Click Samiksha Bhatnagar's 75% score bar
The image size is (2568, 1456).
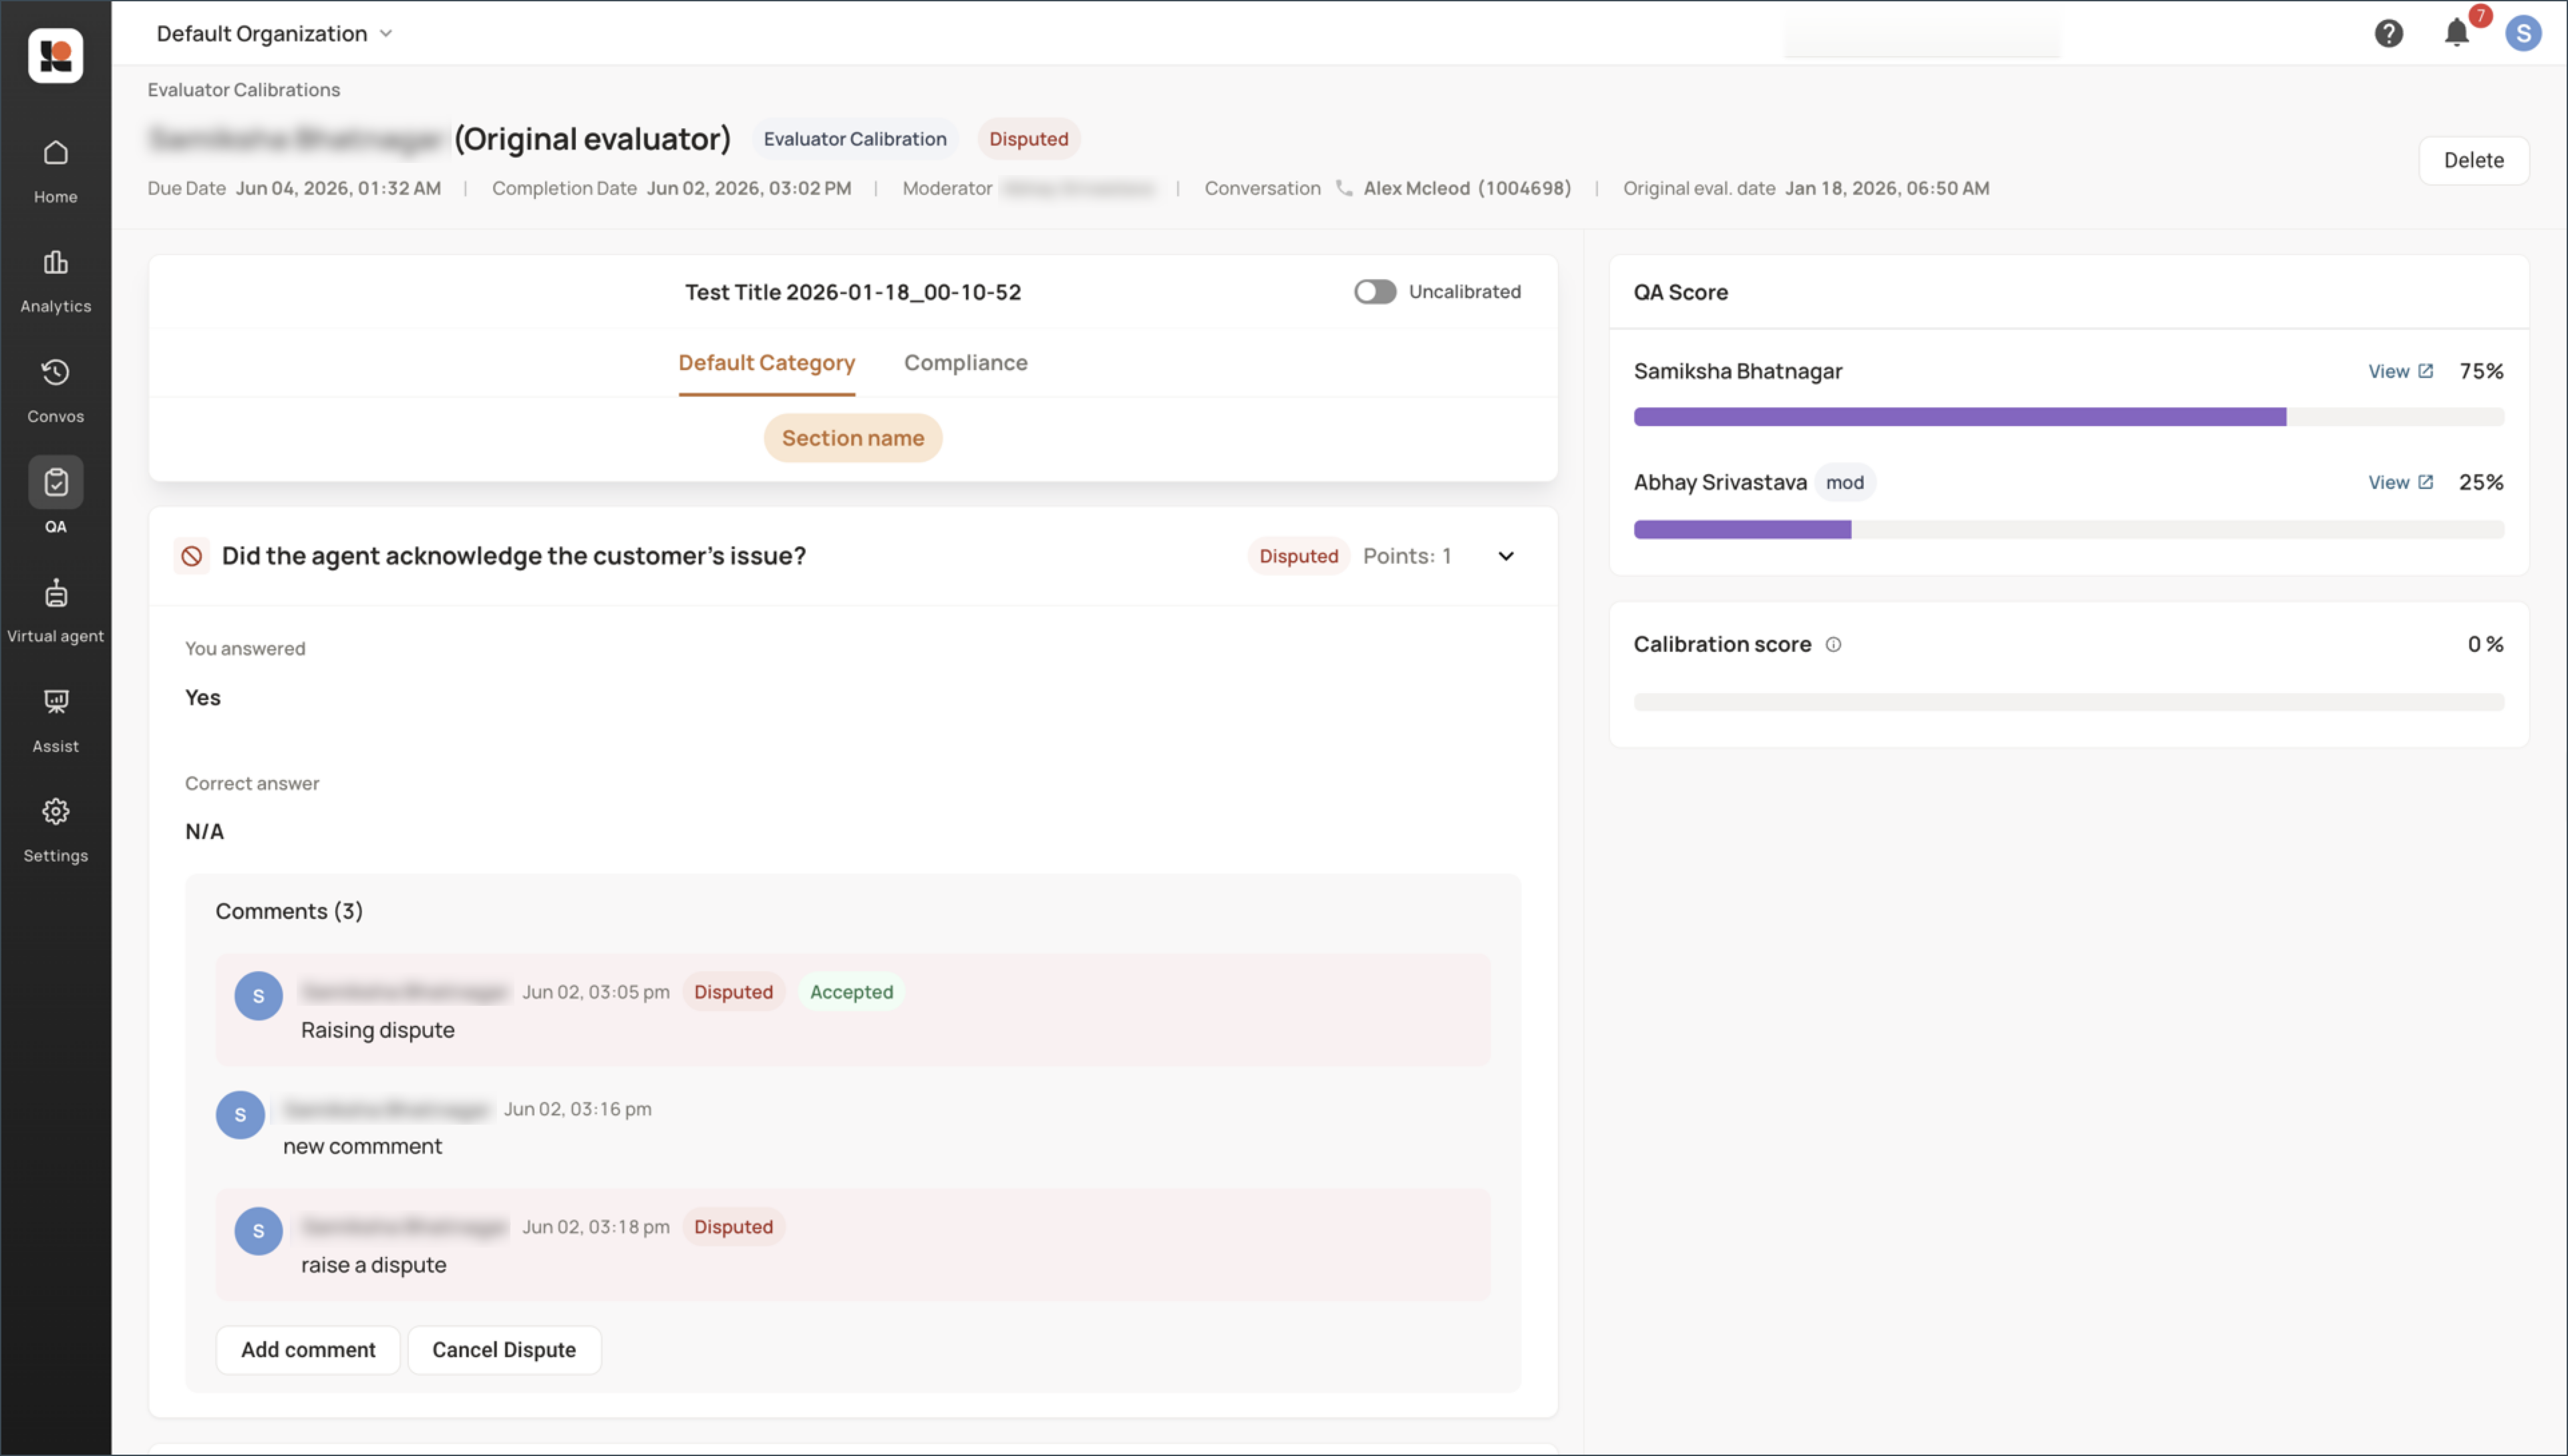tap(2069, 417)
